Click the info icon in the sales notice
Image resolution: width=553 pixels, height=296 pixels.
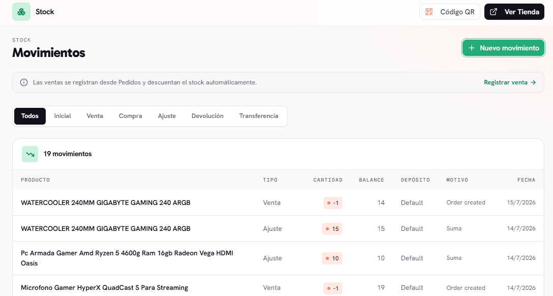click(x=23, y=82)
